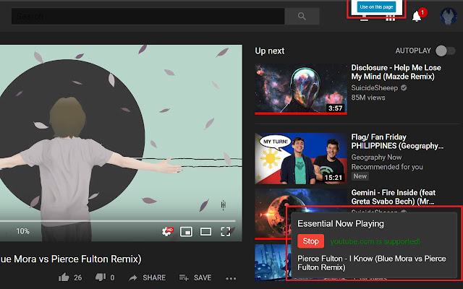463x289 pixels.
Task: Enable miniplayer mode
Action: coord(187,232)
